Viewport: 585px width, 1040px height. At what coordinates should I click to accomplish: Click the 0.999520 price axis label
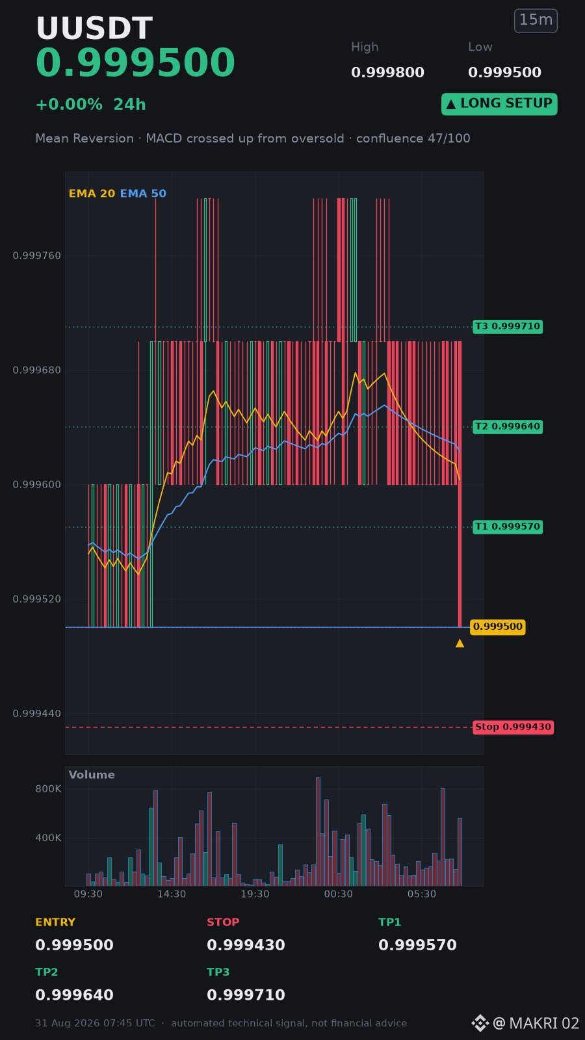[37, 599]
